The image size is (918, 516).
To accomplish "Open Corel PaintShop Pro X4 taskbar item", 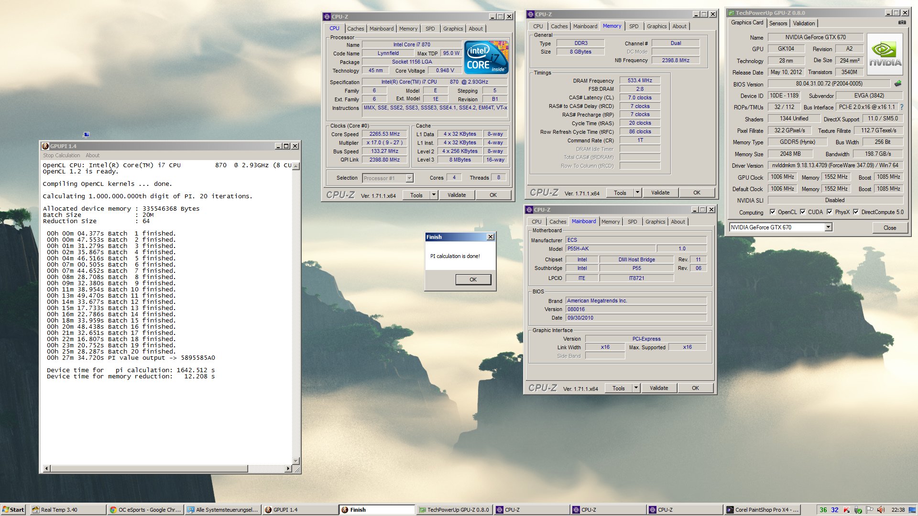I will pos(762,510).
